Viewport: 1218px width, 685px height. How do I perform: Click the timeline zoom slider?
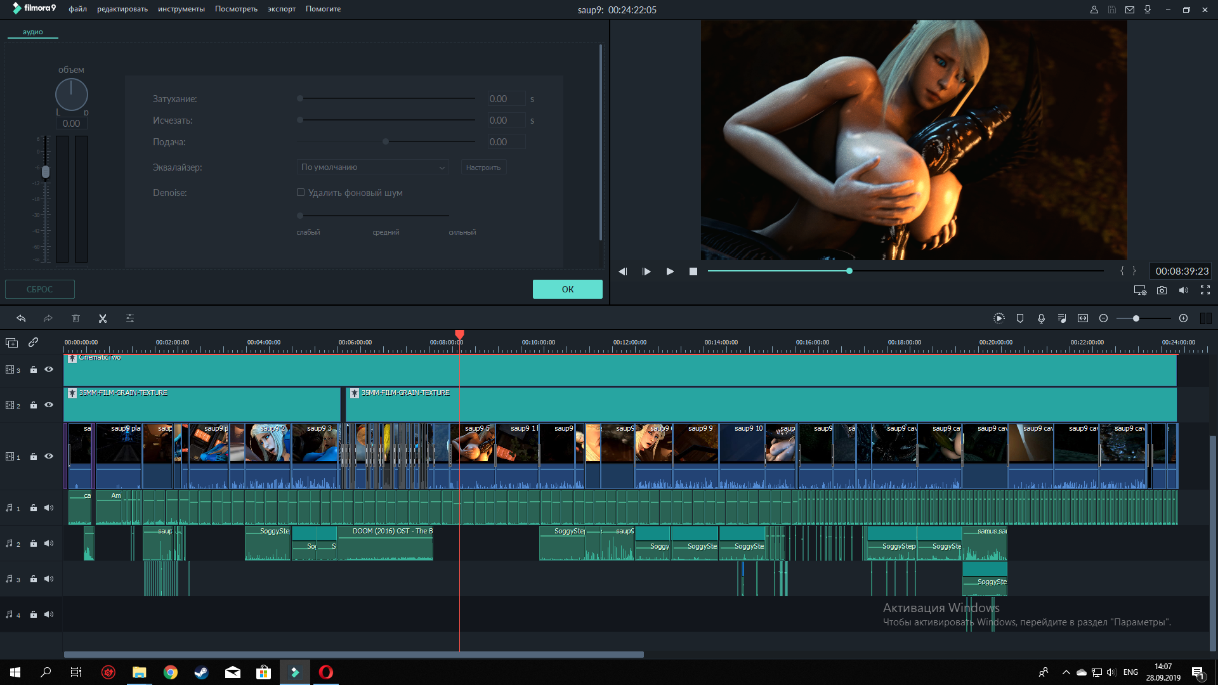1144,318
